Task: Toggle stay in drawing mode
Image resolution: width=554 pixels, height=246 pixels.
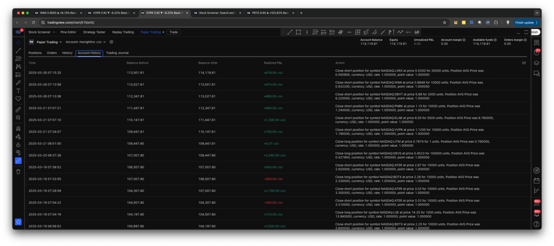Action: [x=18, y=137]
